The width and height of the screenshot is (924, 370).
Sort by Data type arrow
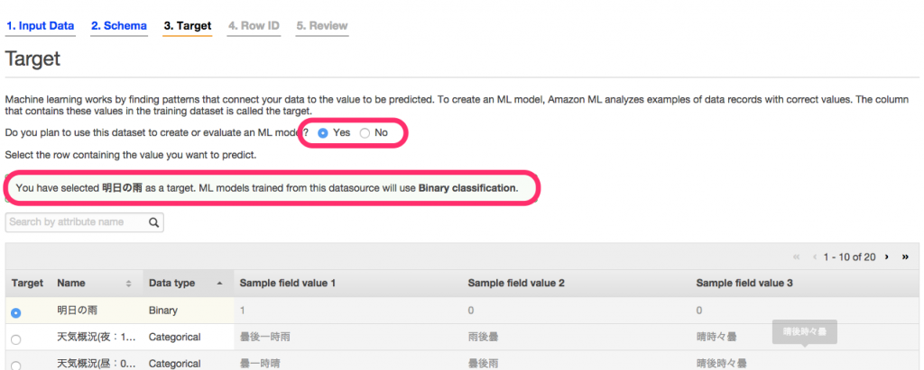220,284
